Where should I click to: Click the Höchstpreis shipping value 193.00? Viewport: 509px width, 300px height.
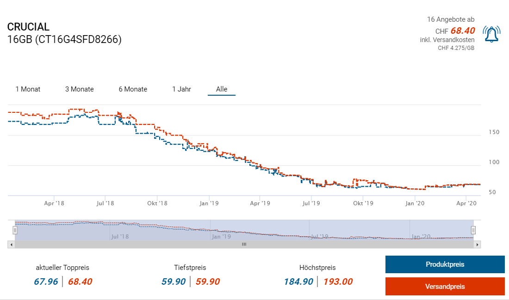click(338, 282)
